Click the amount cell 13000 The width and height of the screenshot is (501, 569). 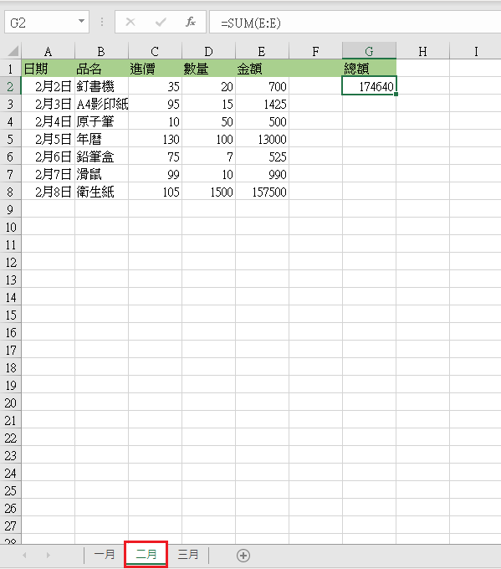(262, 139)
